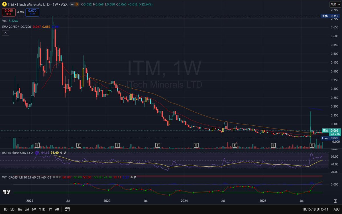Open the earnings marker for early 2022
Viewport: 342px width, 214px height.
[37, 145]
